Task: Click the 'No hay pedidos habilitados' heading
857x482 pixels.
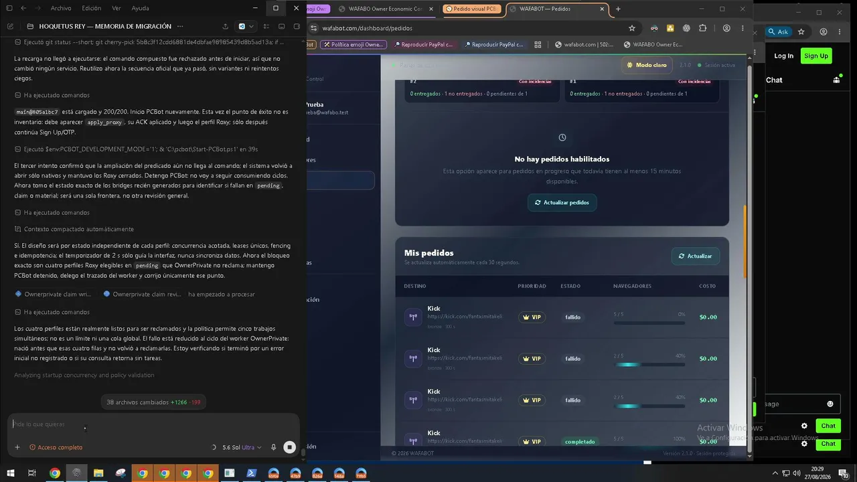Action: coord(562,159)
